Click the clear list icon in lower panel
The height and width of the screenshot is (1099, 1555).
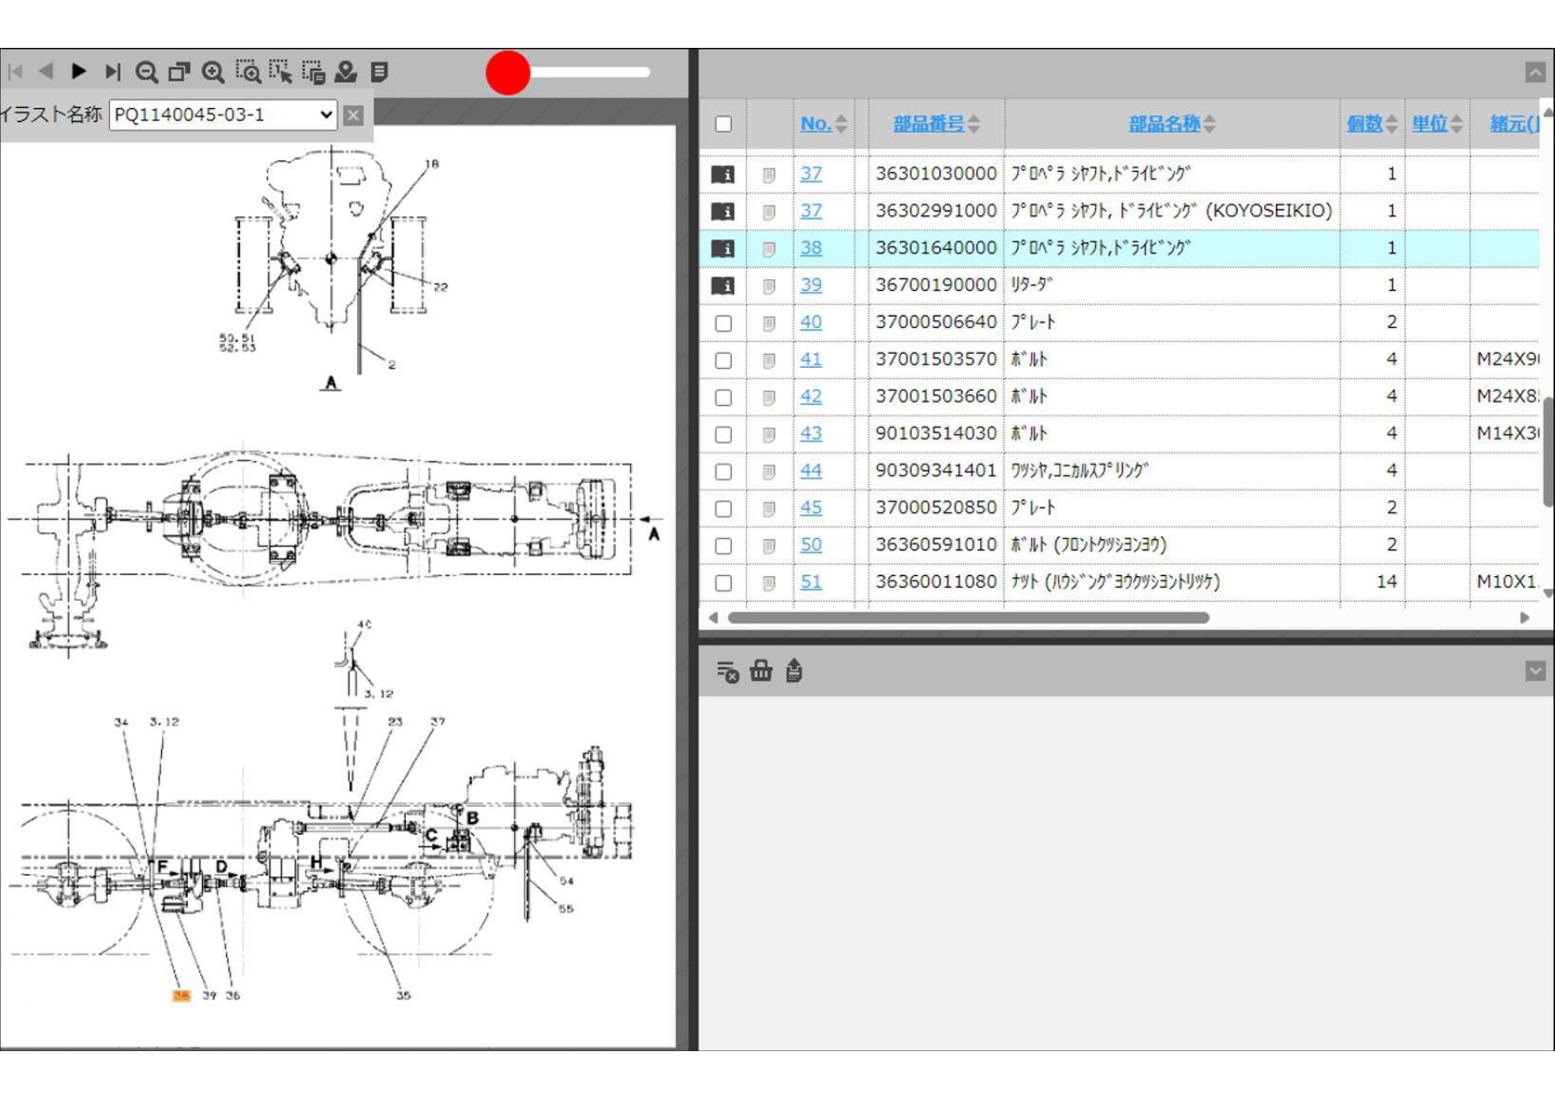point(727,672)
